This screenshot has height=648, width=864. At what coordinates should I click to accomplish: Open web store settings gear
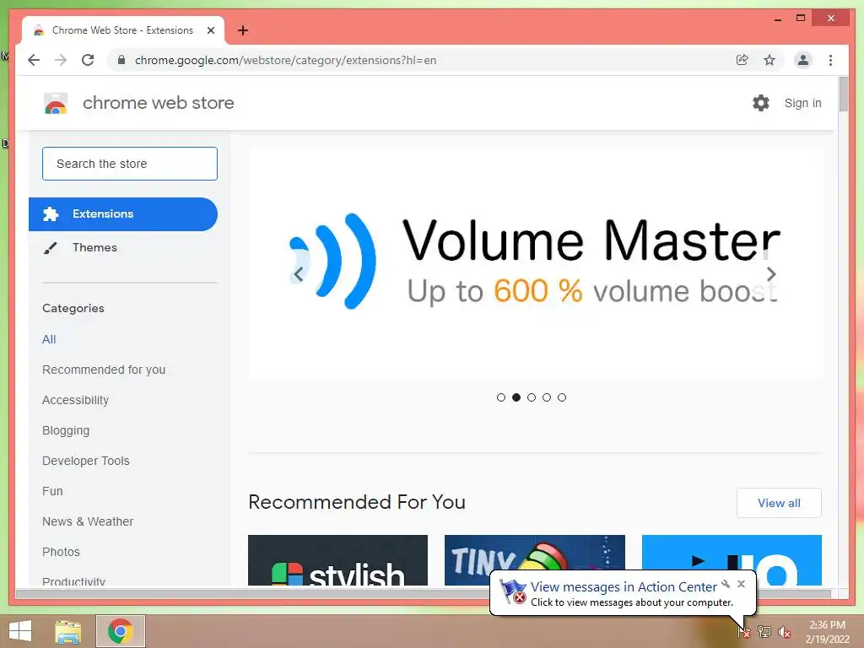click(x=761, y=103)
